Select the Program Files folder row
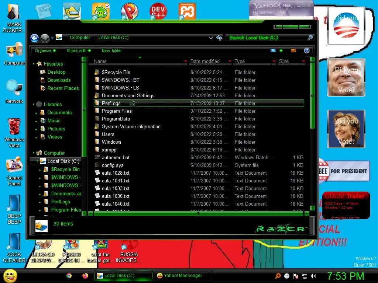378x283 pixels. click(x=199, y=111)
